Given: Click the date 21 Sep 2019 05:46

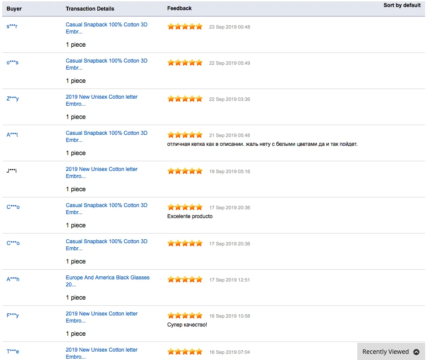Looking at the screenshot, I should (x=230, y=135).
